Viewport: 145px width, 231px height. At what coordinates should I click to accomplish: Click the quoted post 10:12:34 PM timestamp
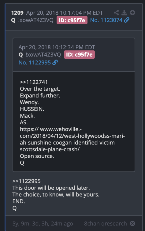point(57,47)
